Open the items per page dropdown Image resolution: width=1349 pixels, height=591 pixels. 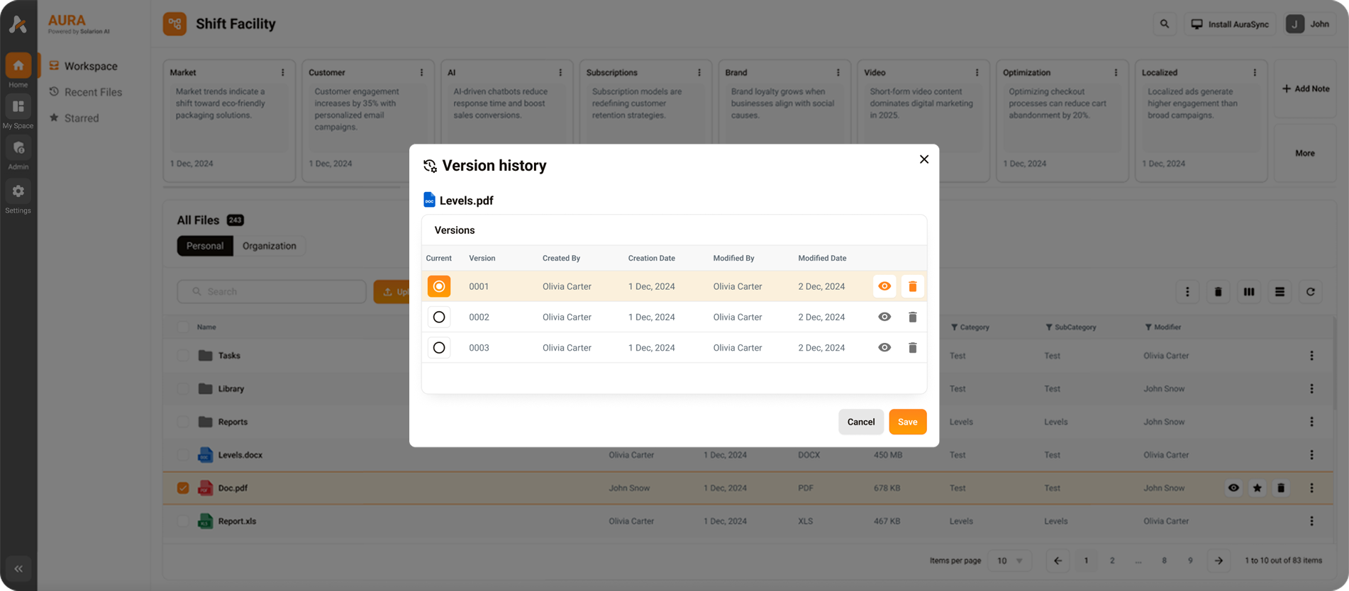point(1009,561)
